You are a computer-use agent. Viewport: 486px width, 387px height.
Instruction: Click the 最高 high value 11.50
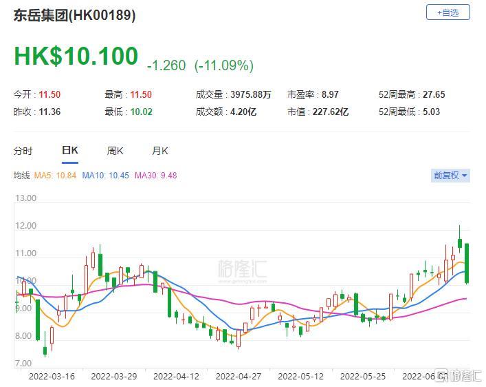pos(141,94)
